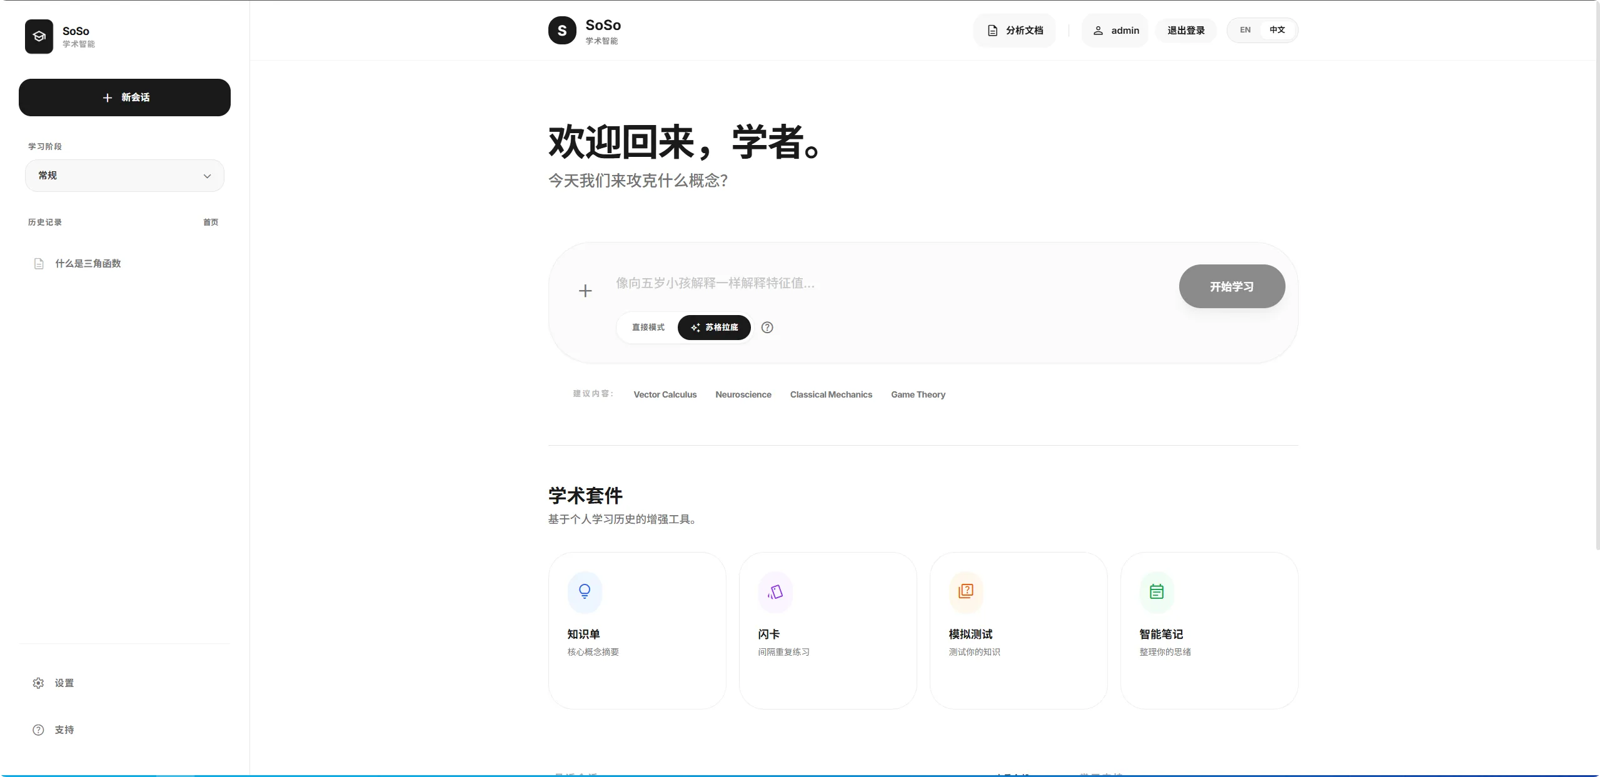1600x777 pixels.
Task: Open the 学习阶段 dropdown showing 常规
Action: (124, 176)
